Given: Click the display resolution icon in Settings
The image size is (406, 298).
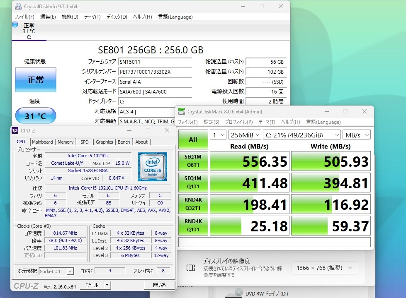Looking at the screenshot, I should (x=191, y=268).
